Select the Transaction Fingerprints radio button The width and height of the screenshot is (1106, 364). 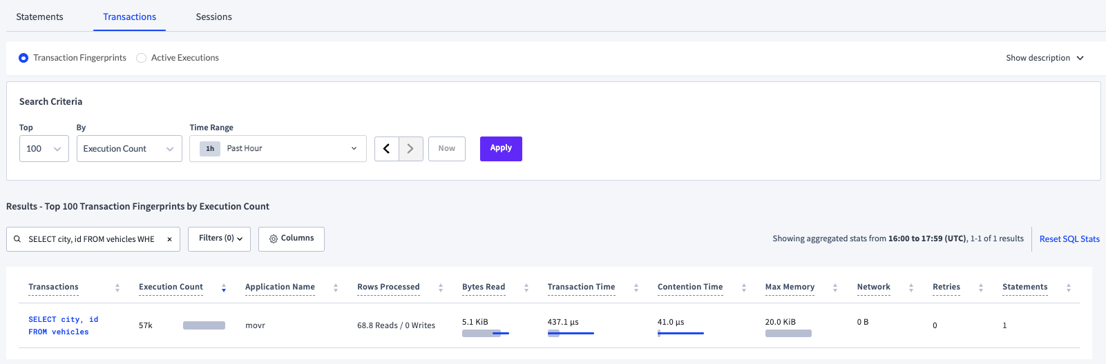[23, 58]
